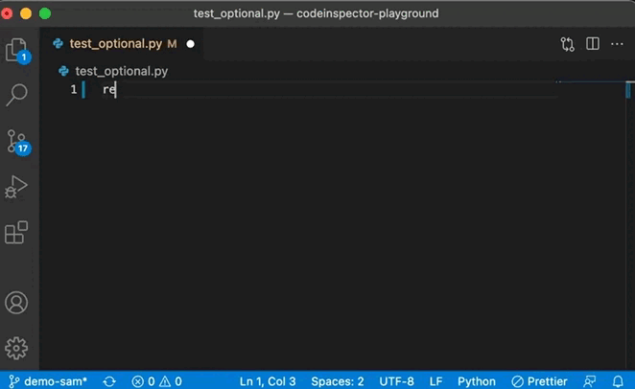
Task: Open the Explorer view in activity bar
Action: (17, 50)
